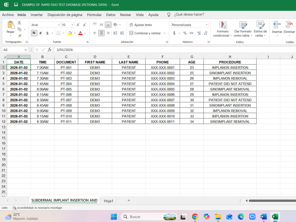Open the underline style dropdown arrow

(x=52, y=33)
